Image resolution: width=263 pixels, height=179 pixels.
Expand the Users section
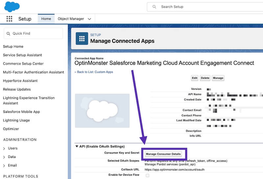(x=4, y=148)
